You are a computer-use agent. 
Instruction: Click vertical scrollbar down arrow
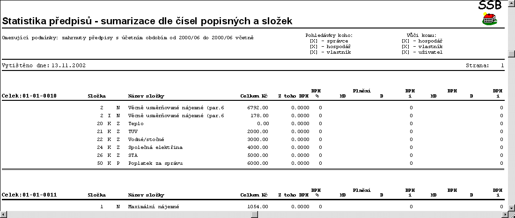[x=511, y=207]
